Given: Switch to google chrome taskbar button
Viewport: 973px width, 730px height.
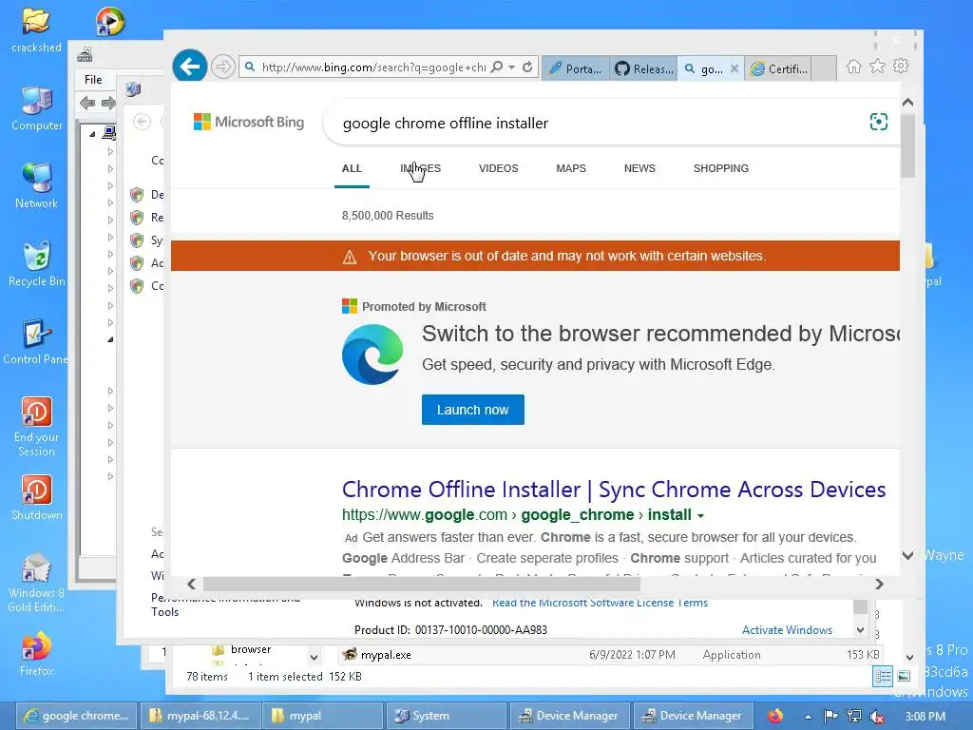Looking at the screenshot, I should (x=75, y=716).
